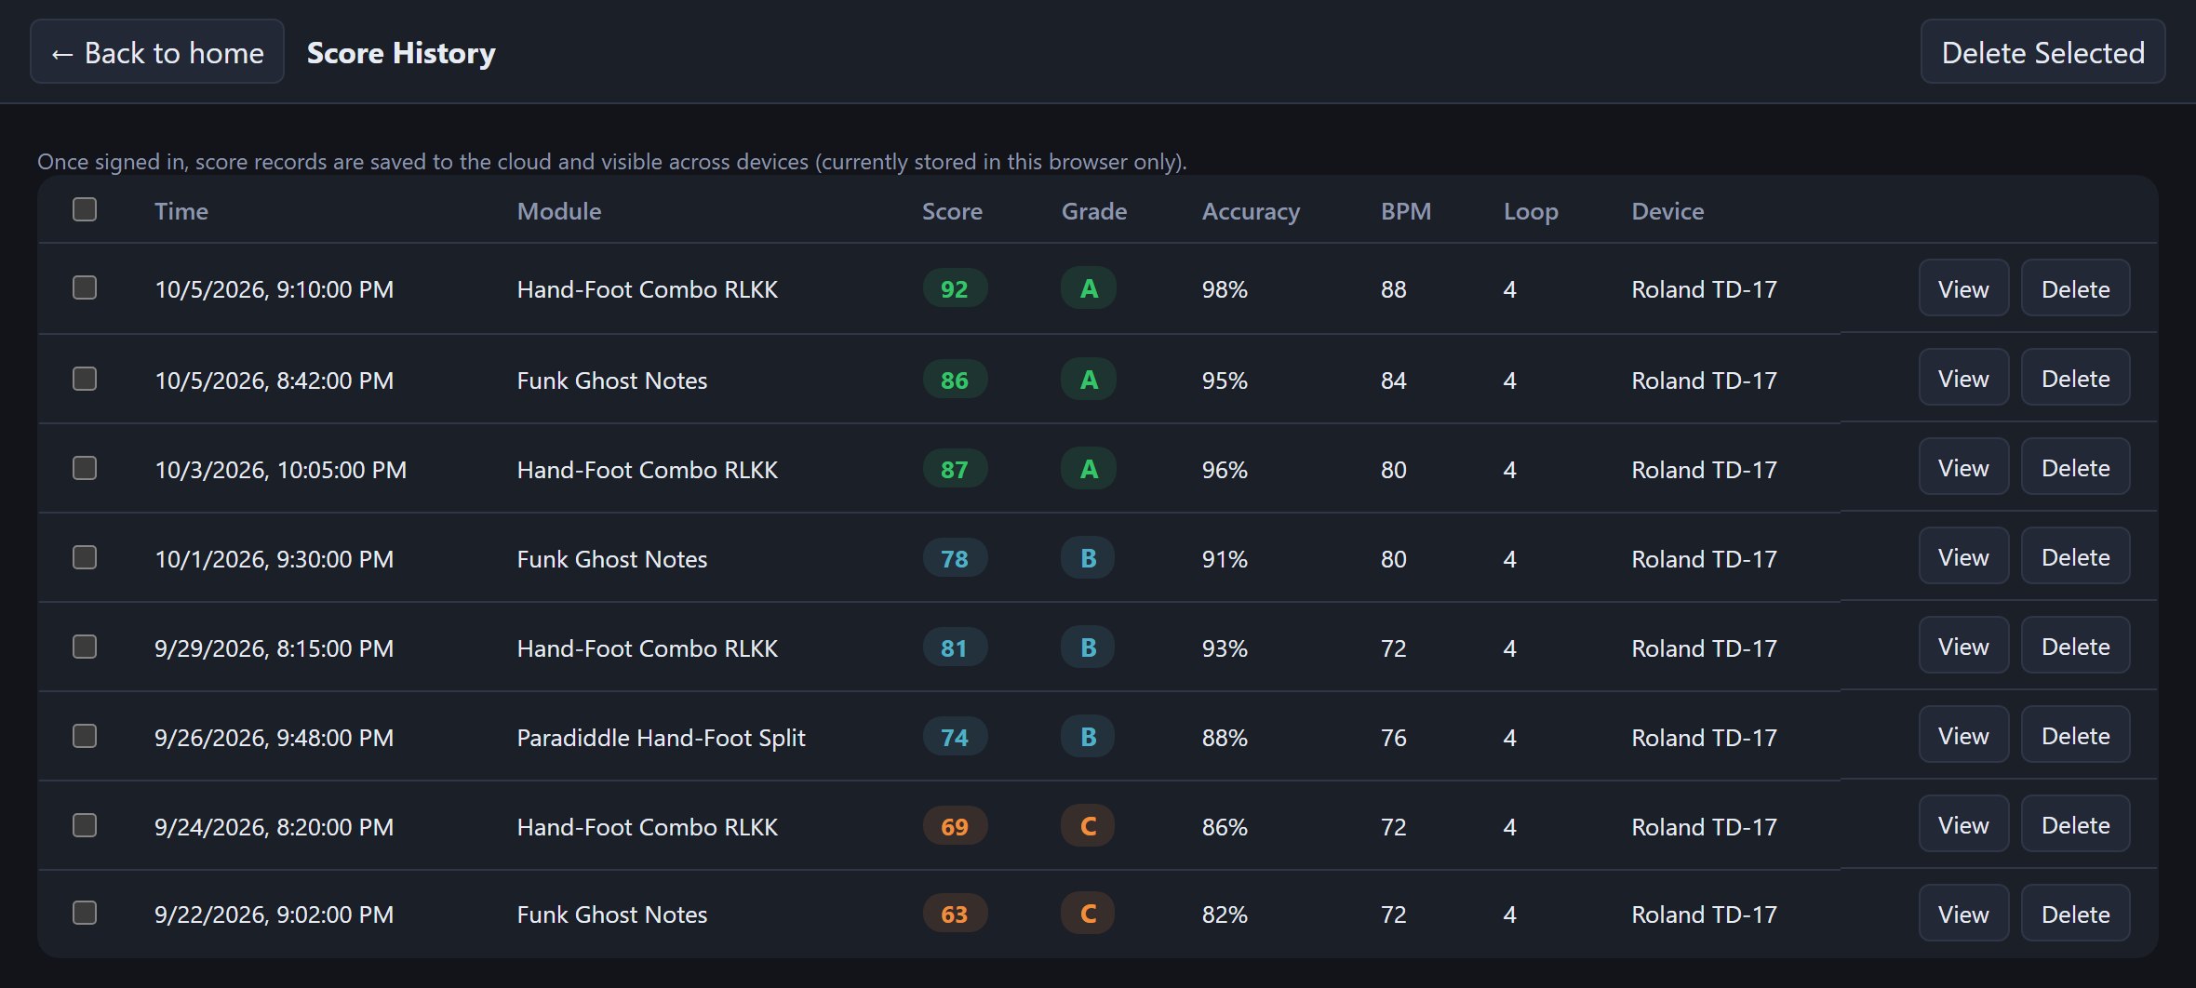
Task: Click the B grade badge in Paradiddle row
Action: pyautogui.click(x=1088, y=737)
